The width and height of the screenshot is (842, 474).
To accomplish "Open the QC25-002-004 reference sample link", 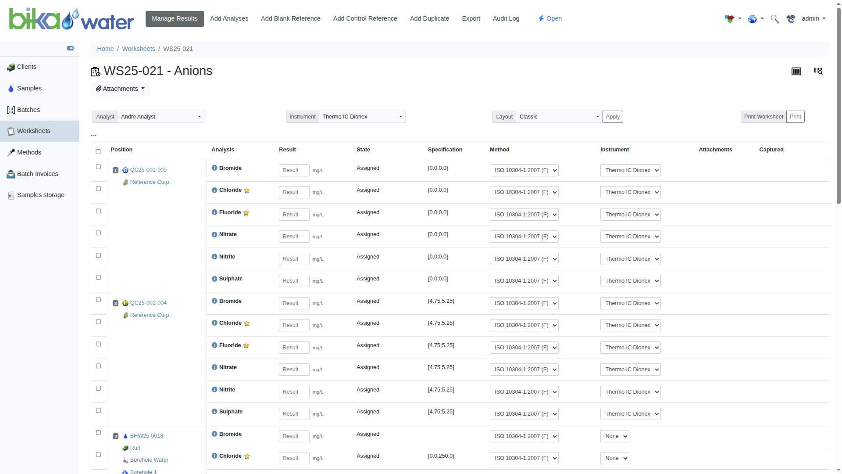I will point(148,303).
